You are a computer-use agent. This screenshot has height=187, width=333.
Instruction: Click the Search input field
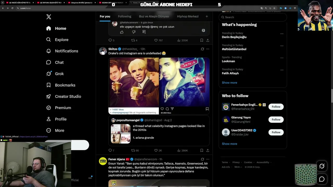[x=253, y=17]
